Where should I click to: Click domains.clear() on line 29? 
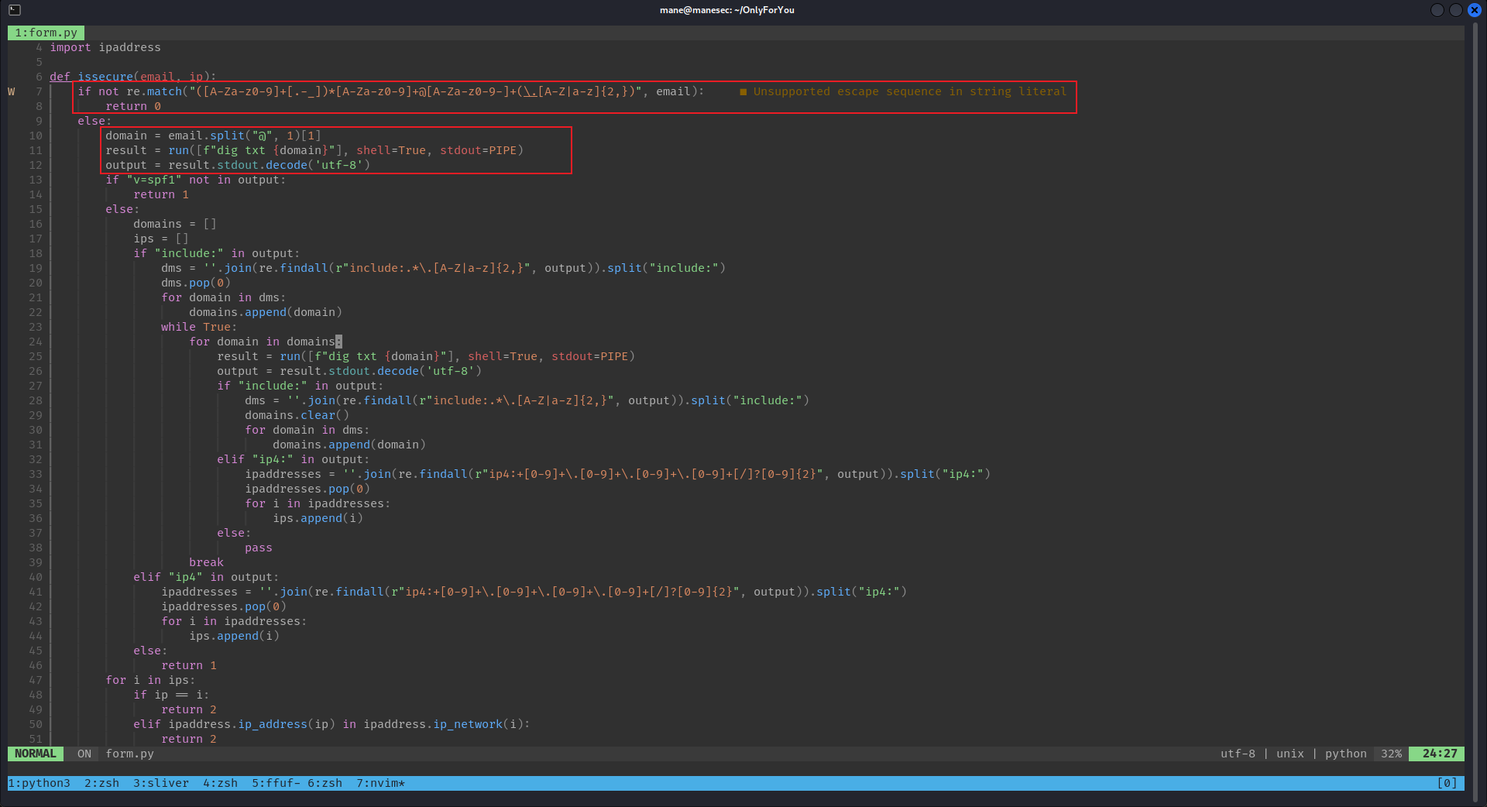point(297,415)
